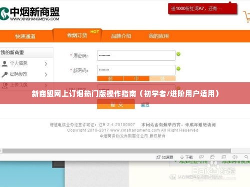Click the magnifier zoom icon in status bar
The width and height of the screenshot is (250, 187).
[246, 157]
